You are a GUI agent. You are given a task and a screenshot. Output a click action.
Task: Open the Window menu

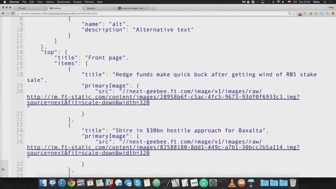pos(89,2)
